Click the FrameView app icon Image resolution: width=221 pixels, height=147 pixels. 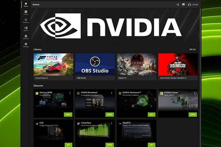78,124
